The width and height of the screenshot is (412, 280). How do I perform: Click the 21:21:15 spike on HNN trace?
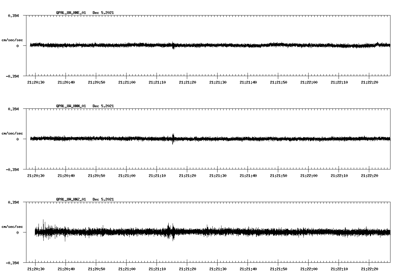[173, 139]
